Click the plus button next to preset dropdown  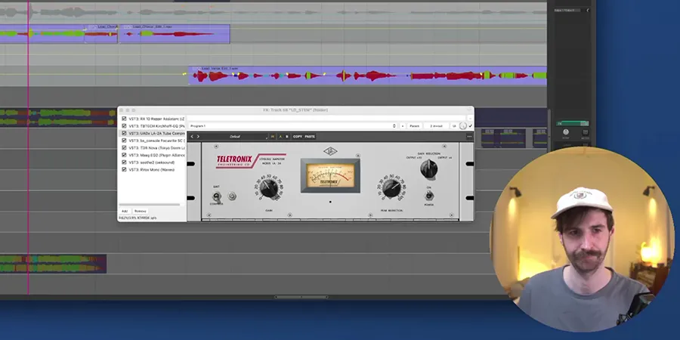pyautogui.click(x=403, y=125)
